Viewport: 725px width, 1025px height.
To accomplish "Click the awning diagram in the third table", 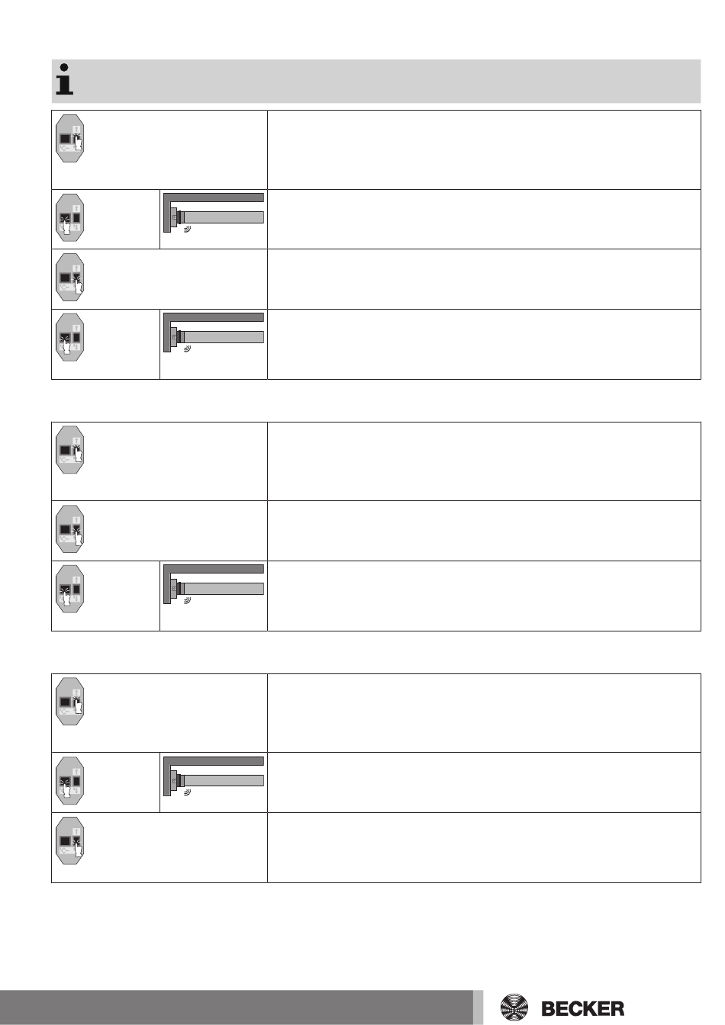I will 214,776.
